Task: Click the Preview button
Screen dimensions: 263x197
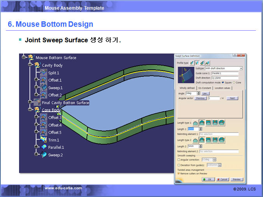Action: pyautogui.click(x=237, y=180)
